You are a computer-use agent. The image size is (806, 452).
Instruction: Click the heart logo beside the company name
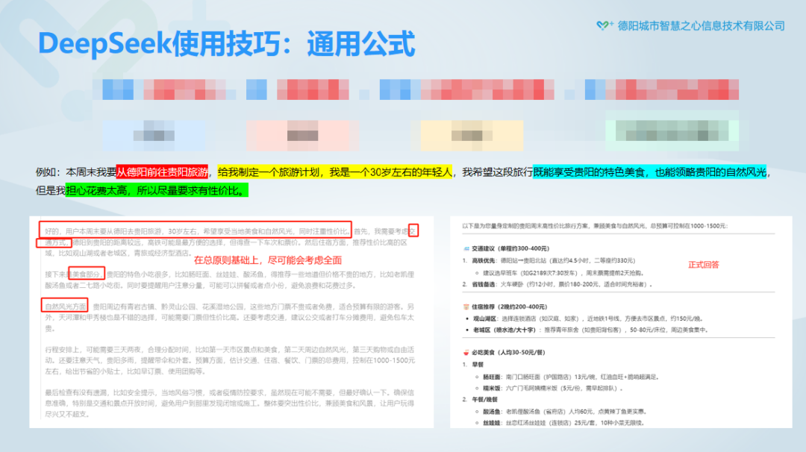point(605,25)
